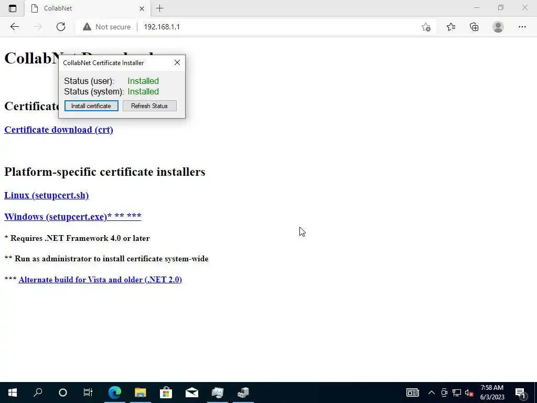This screenshot has height=403, width=537.
Task: Open the Mail app from taskbar
Action: tap(192, 393)
